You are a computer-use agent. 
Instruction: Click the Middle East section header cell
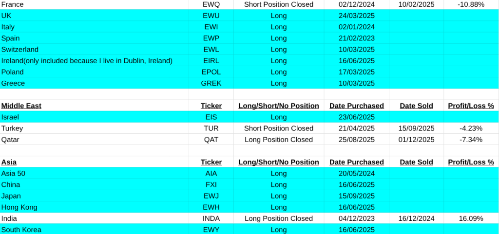pos(21,106)
